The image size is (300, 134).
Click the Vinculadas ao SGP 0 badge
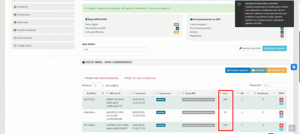(x=178, y=28)
